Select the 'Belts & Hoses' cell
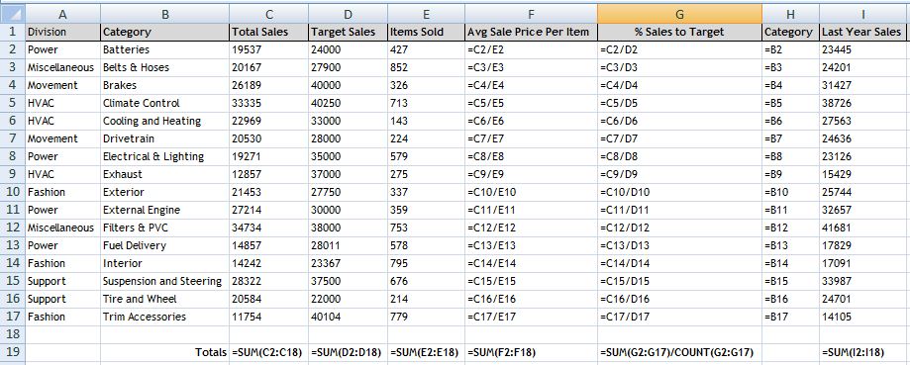Viewport: 910px width, 365px height. (164, 68)
